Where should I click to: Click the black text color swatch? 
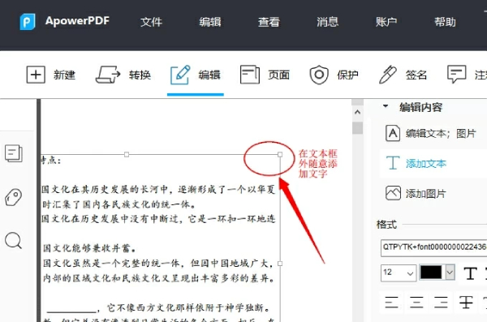(x=431, y=273)
